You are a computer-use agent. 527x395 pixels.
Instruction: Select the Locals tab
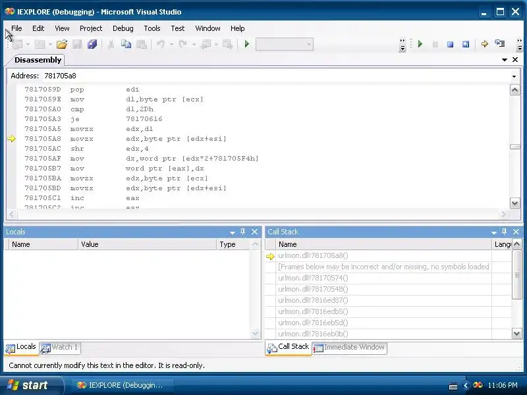pyautogui.click(x=21, y=348)
